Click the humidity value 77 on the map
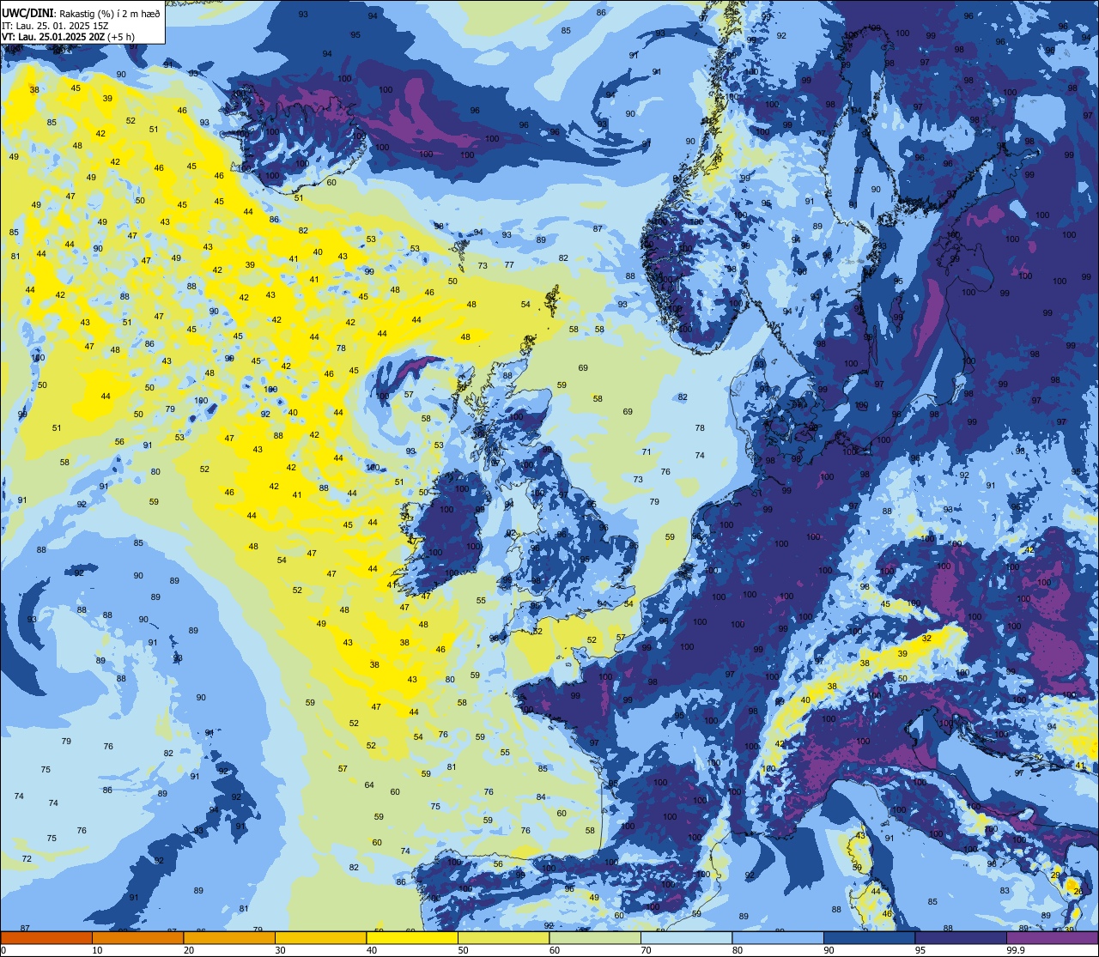The height and width of the screenshot is (957, 1099). [509, 265]
